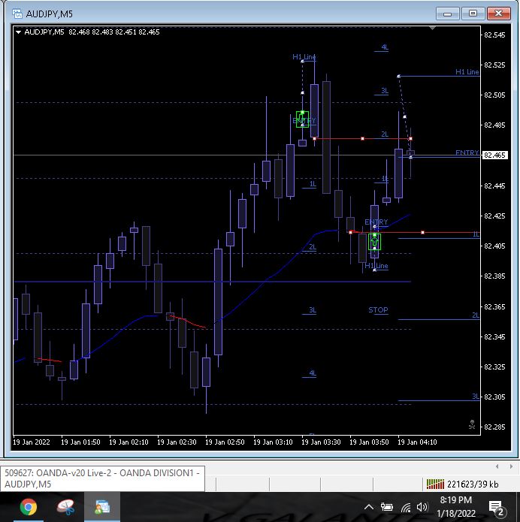Click the AUDJPY,M5 OHLC header text
The width and height of the screenshot is (520, 522).
[x=92, y=32]
